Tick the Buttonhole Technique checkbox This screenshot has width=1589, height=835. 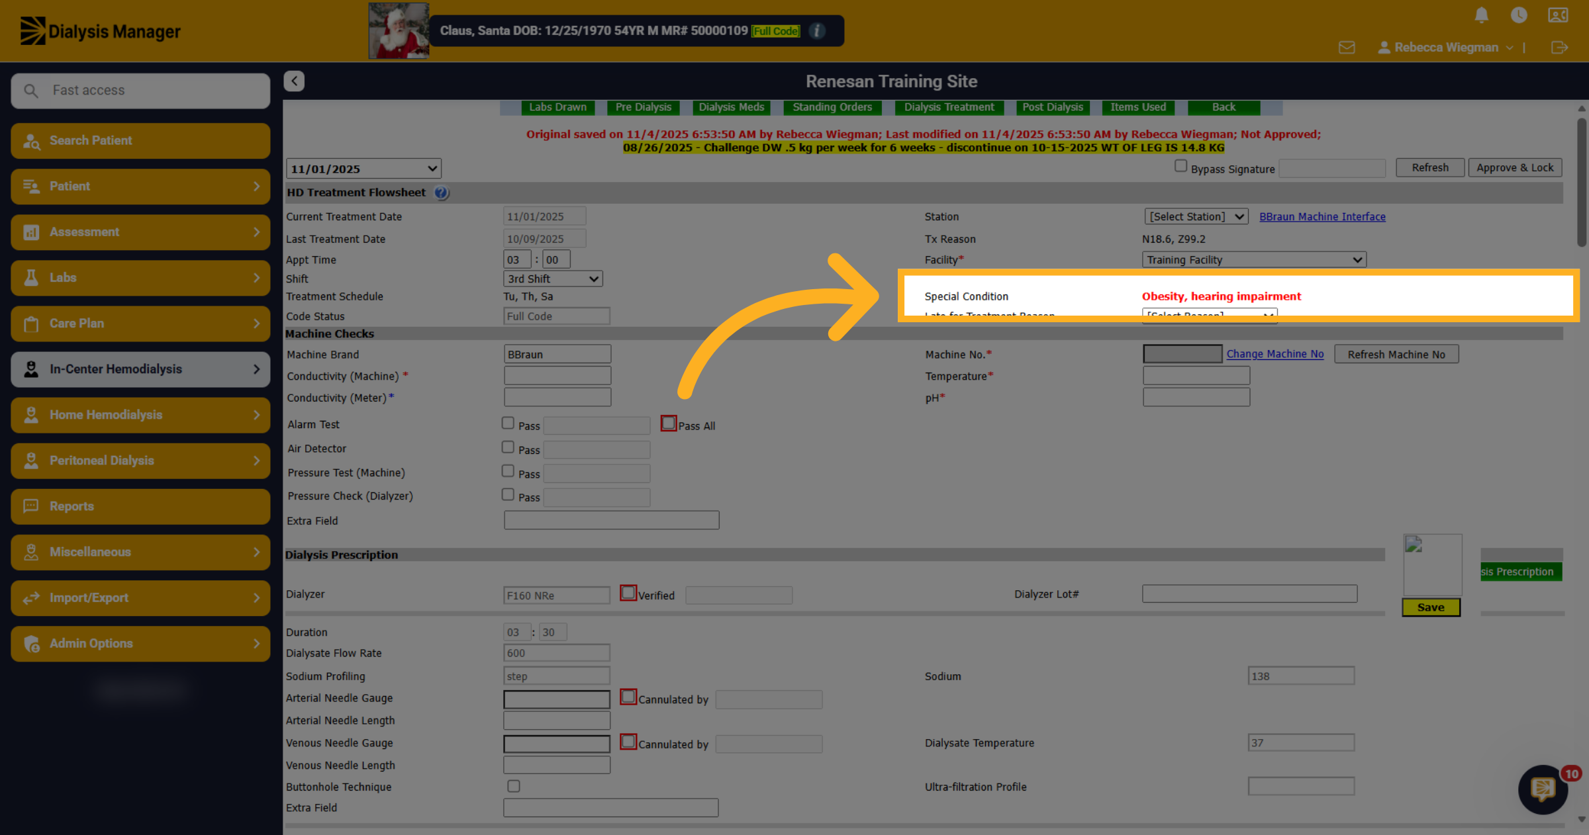click(514, 786)
